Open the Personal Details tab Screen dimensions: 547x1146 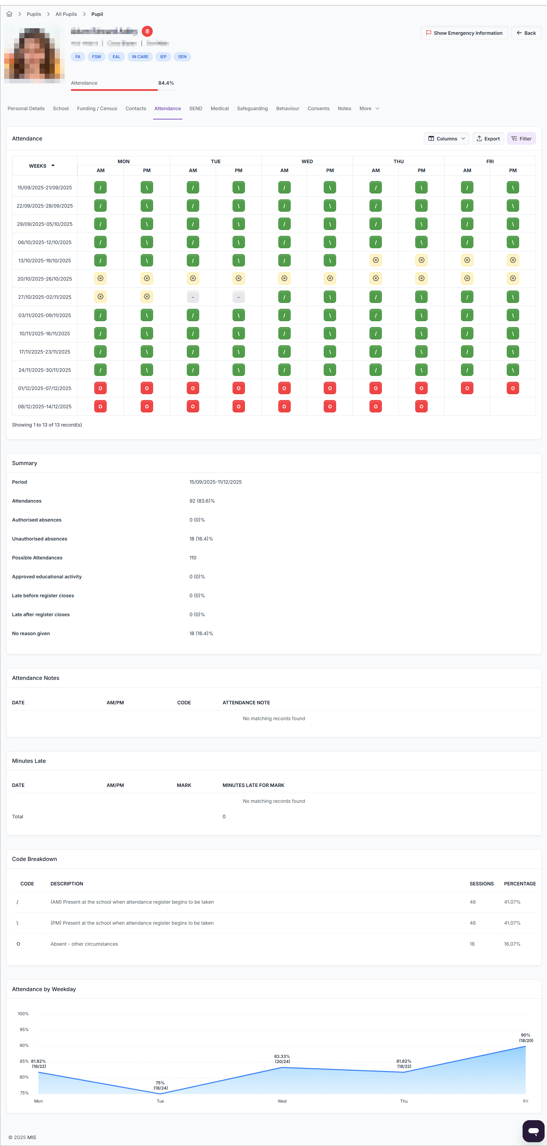[x=26, y=108]
